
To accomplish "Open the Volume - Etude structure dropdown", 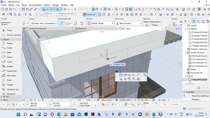I will [100, 23].
